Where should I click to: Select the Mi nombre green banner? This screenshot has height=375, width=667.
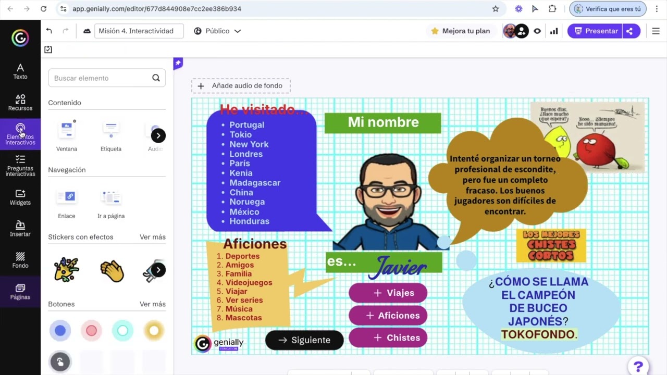[x=383, y=122]
